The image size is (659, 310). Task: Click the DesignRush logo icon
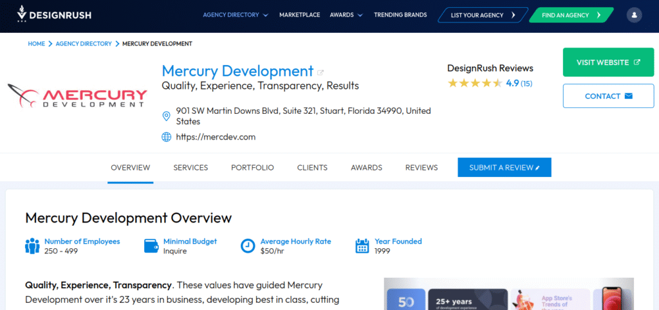(23, 14)
